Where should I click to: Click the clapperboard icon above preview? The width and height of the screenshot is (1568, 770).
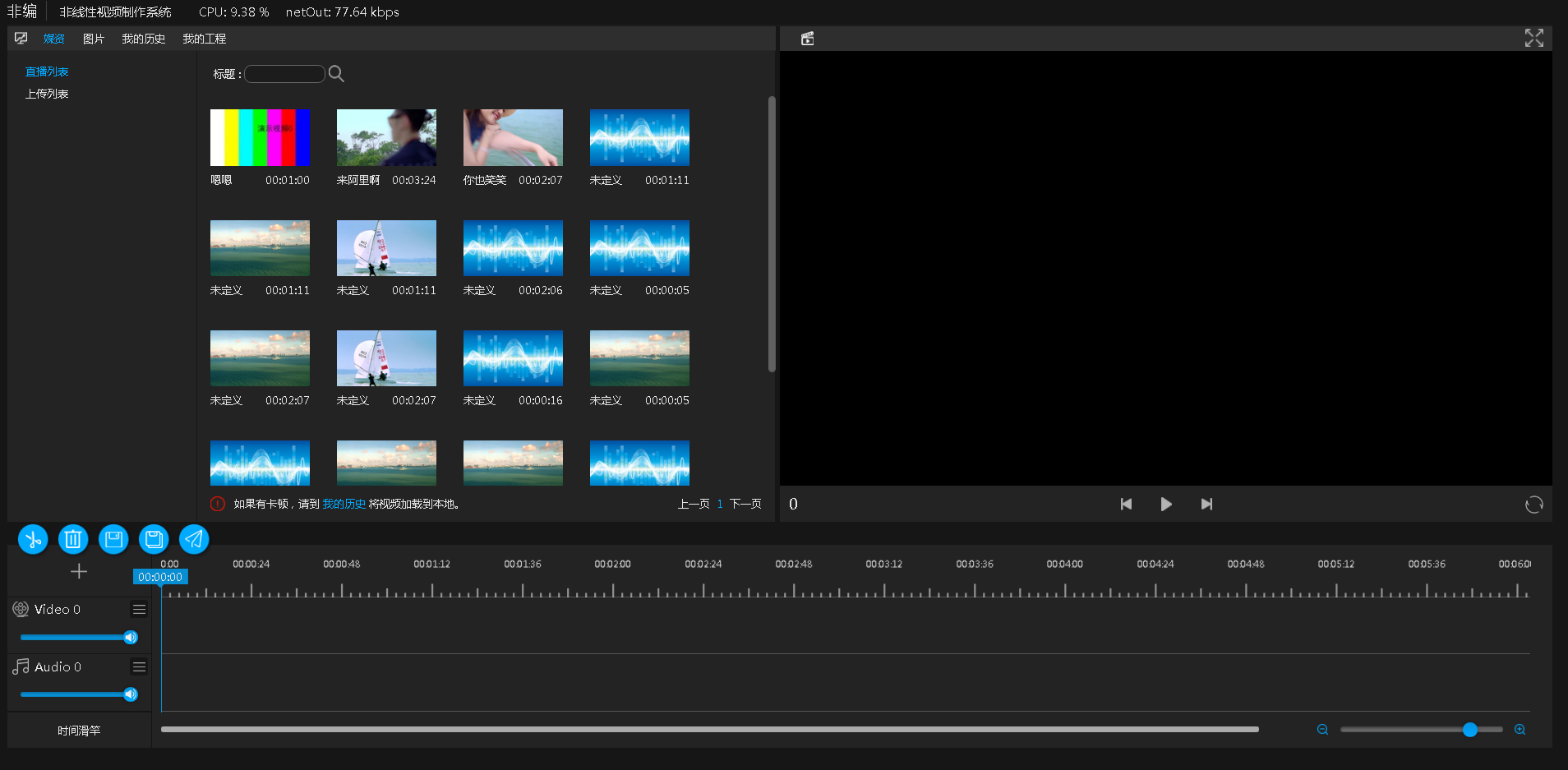point(808,38)
